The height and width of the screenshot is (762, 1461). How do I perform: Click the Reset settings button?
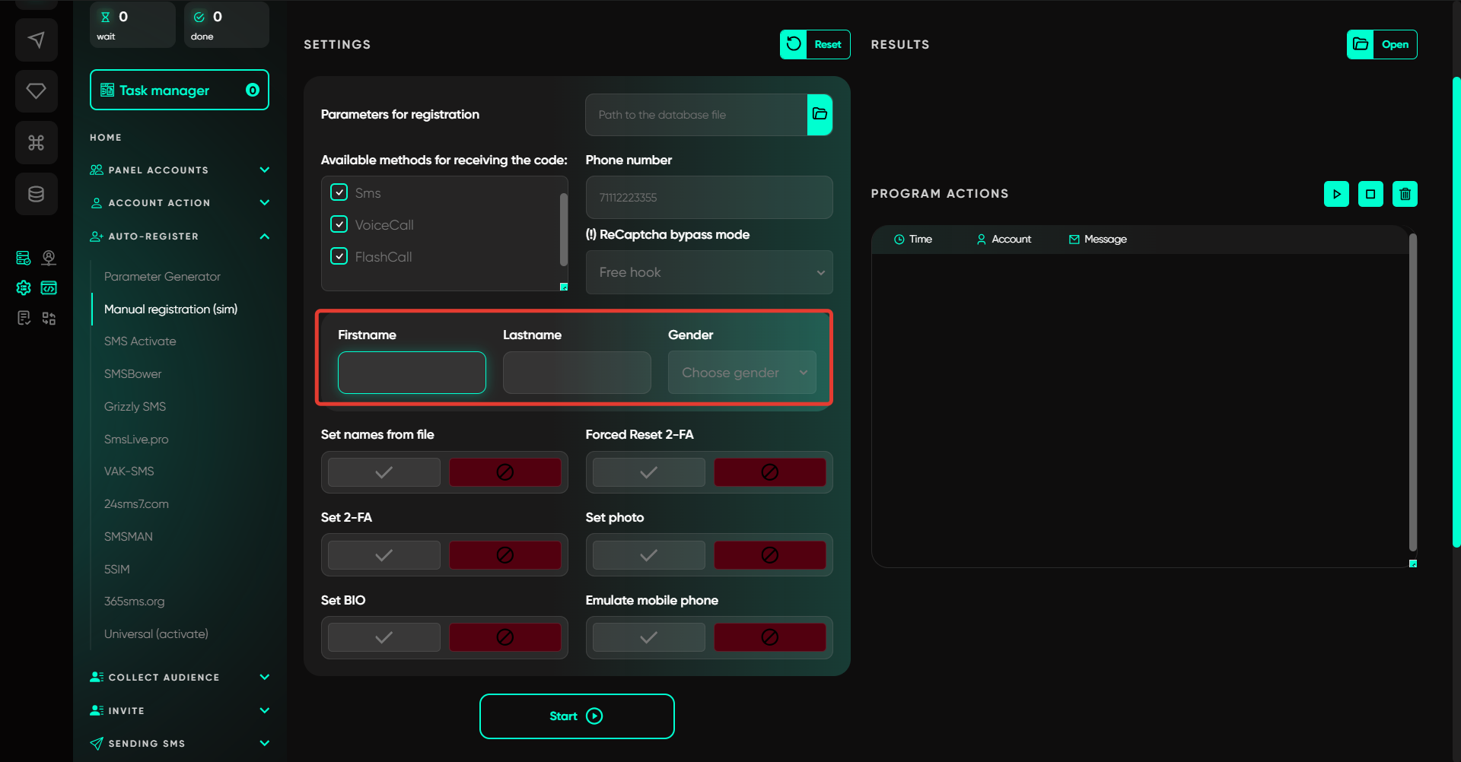[815, 44]
